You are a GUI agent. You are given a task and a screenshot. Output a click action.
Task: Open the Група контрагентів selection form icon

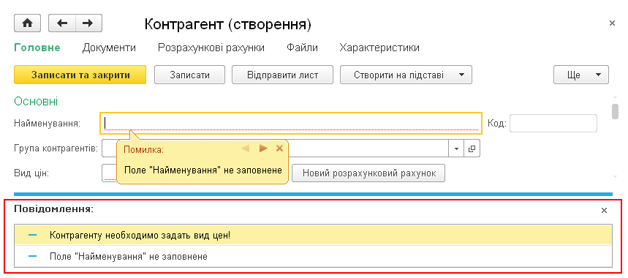click(x=472, y=149)
